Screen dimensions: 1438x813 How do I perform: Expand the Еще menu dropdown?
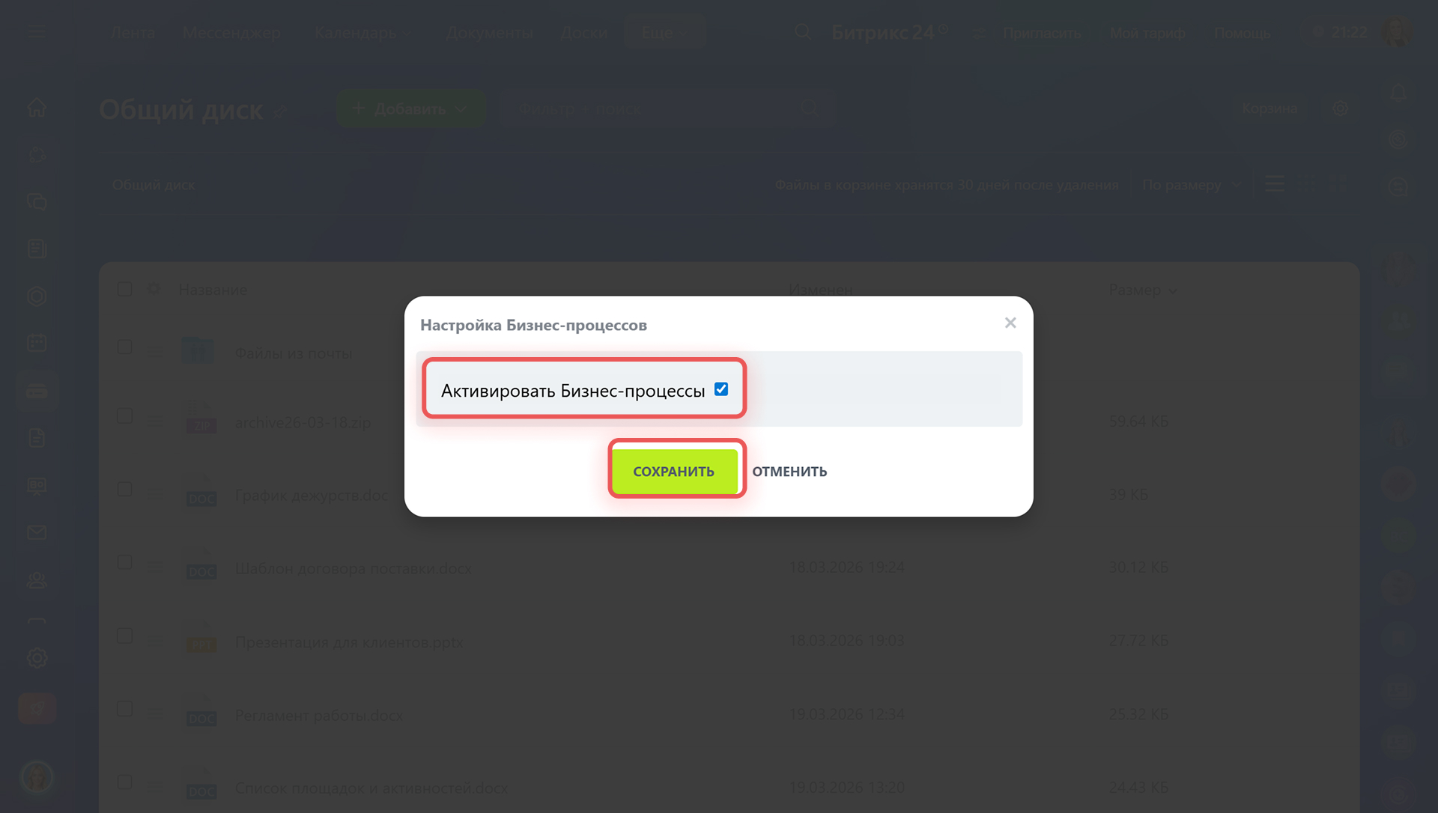tap(664, 32)
